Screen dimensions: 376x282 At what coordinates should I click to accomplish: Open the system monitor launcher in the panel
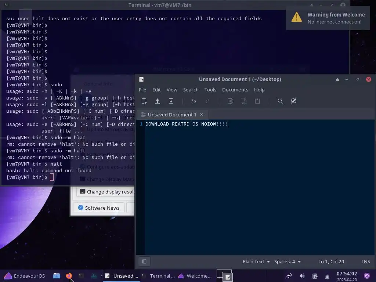click(94, 276)
